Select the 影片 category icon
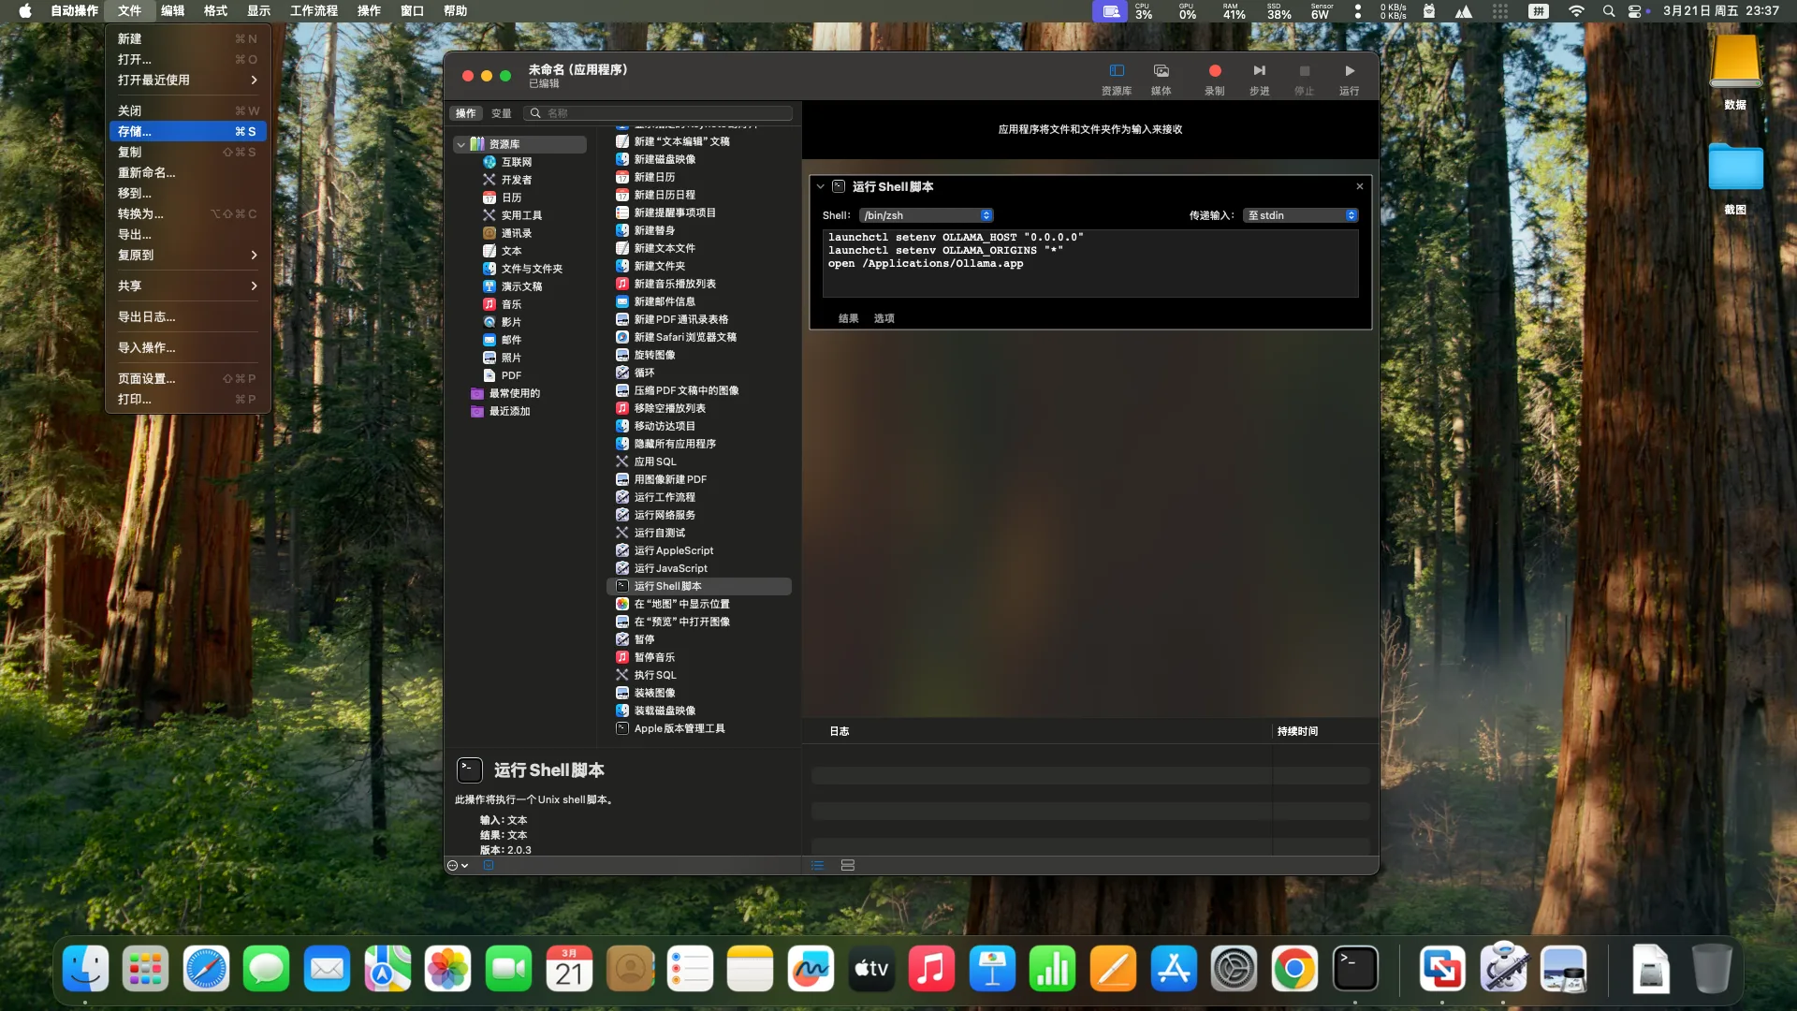 tap(489, 322)
